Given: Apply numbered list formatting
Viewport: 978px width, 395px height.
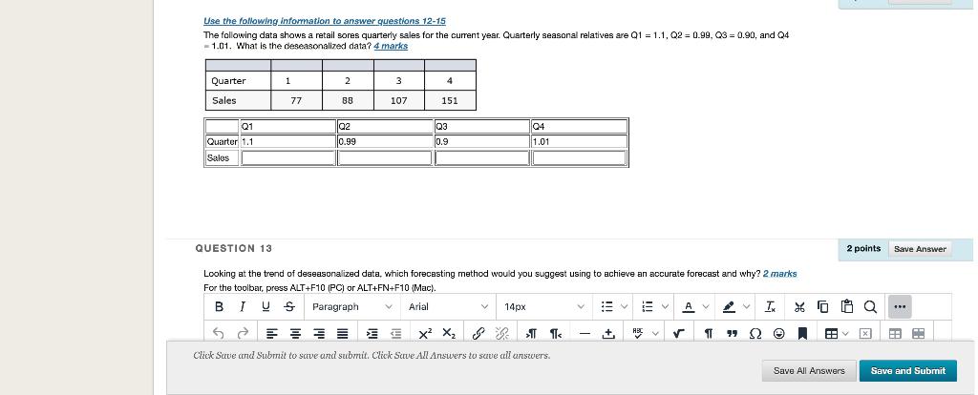Looking at the screenshot, I should (648, 306).
